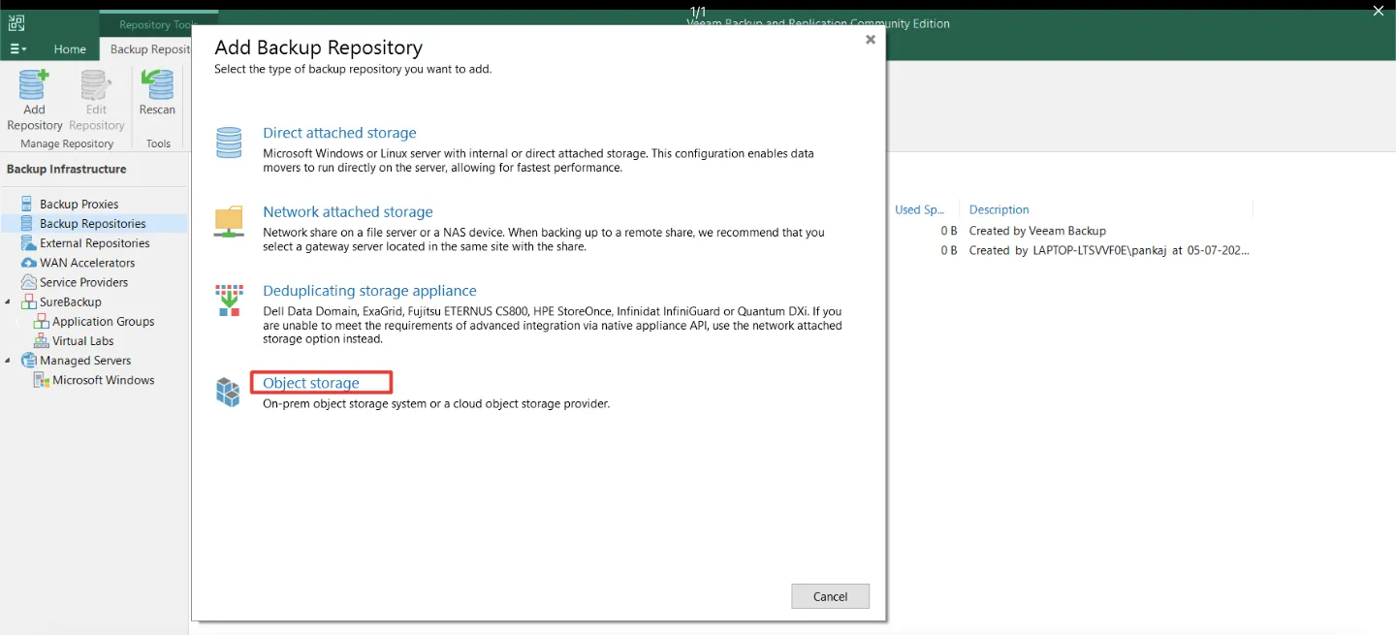Click the WAN Accelerators cloud icon
1396x635 pixels.
click(29, 263)
